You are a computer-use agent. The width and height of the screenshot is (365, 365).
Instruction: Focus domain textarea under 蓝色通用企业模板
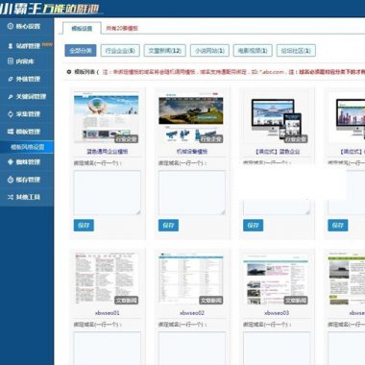[x=108, y=192]
